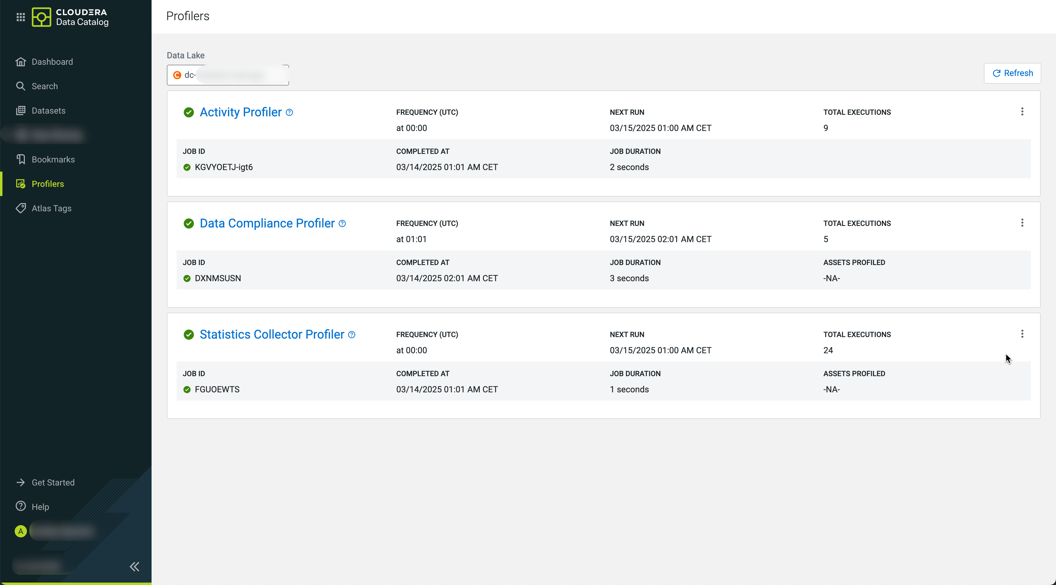The image size is (1056, 585).
Task: Collapse the sidebar with double-chevron icon
Action: pos(134,567)
